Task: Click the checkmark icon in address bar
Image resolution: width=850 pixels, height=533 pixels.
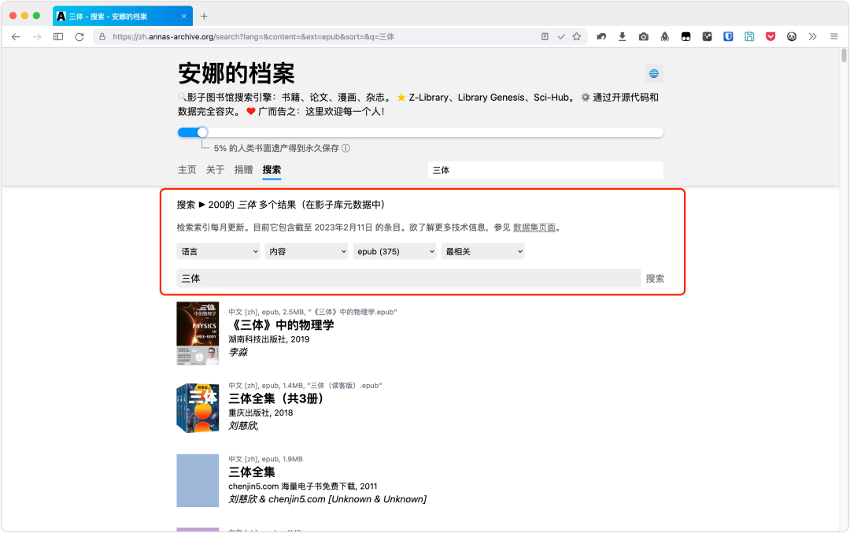Action: [x=561, y=37]
